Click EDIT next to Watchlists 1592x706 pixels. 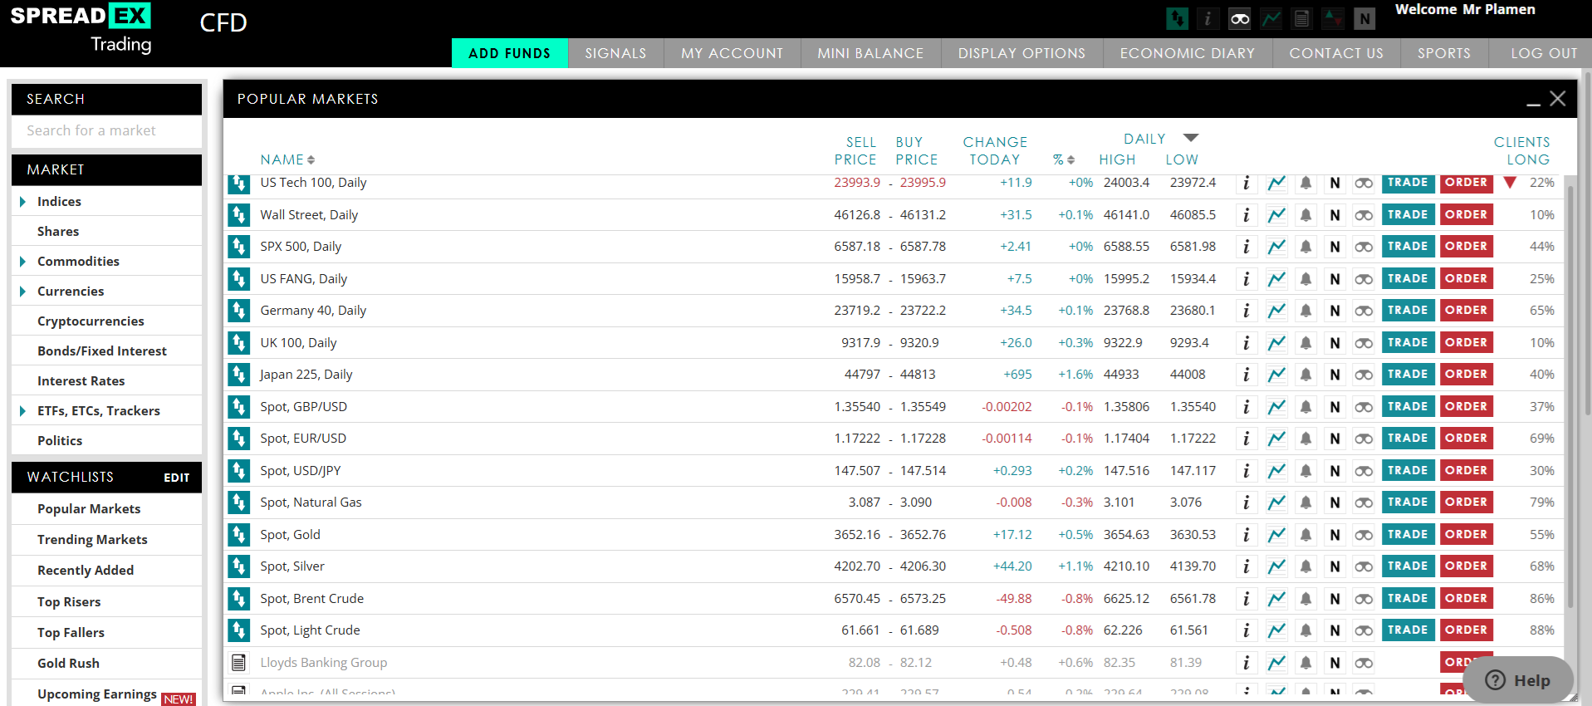[x=177, y=478]
